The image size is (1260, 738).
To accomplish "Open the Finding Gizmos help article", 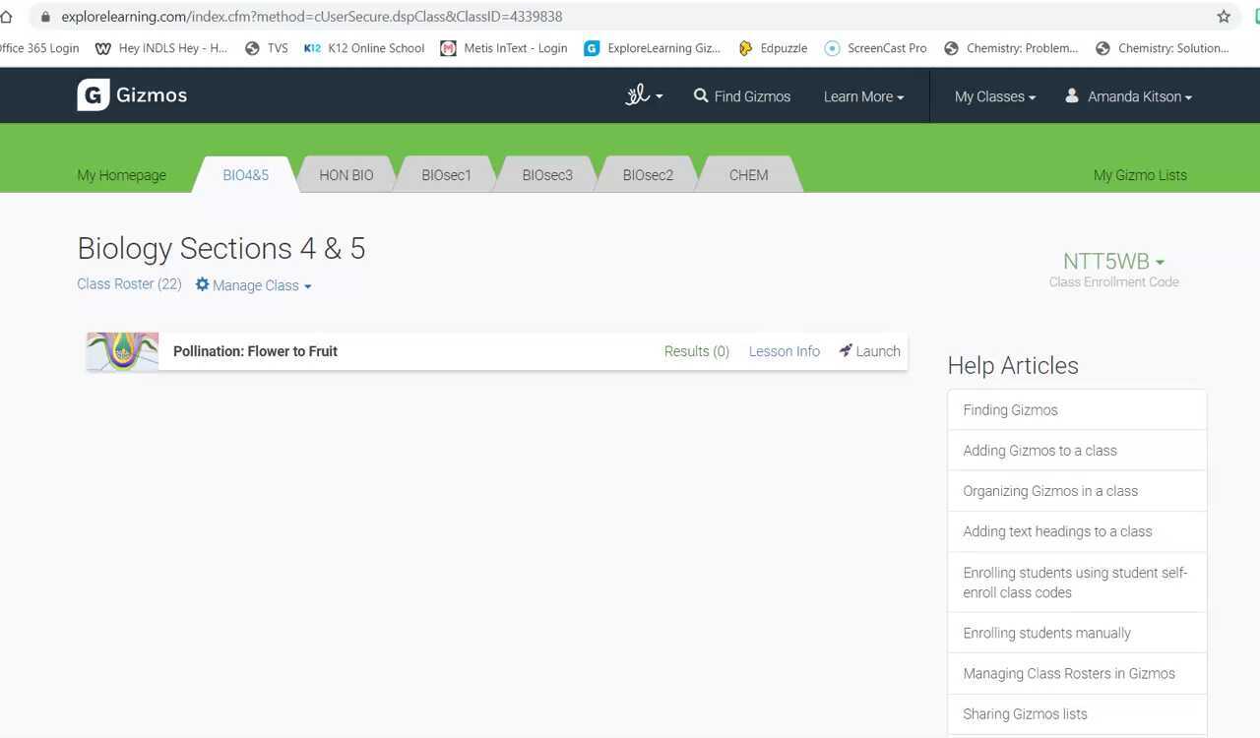I will [x=1077, y=410].
